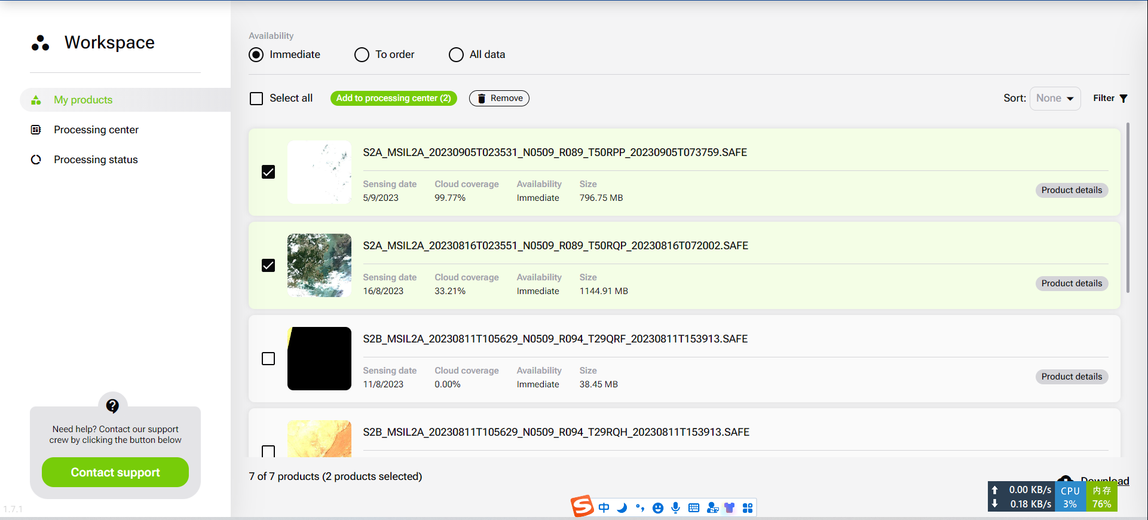Click the 38.45 MB size value

tap(598, 384)
